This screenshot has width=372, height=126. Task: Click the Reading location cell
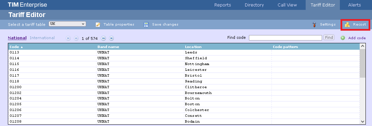pos(228,81)
